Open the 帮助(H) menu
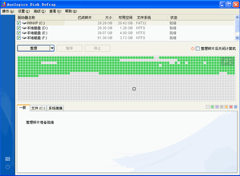The width and height of the screenshot is (240, 176). point(71,11)
